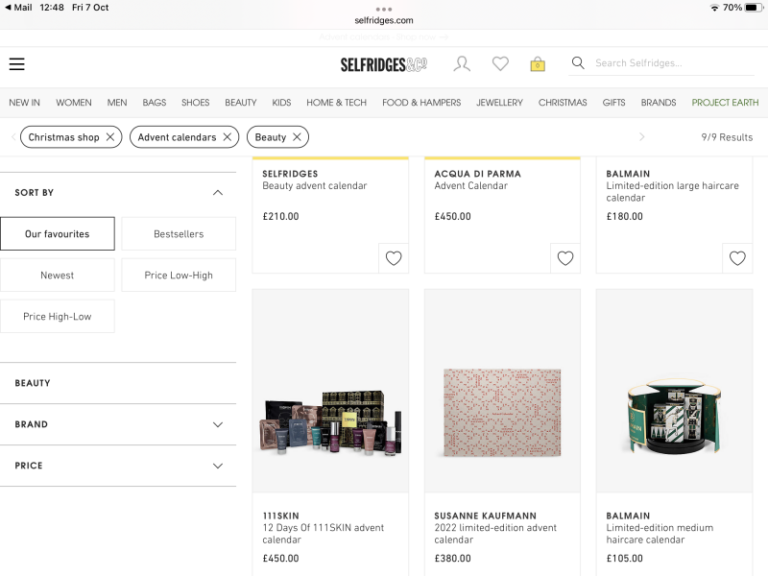The height and width of the screenshot is (576, 768).
Task: Open Selfridges Beauty advent calendar product
Action: point(315,185)
